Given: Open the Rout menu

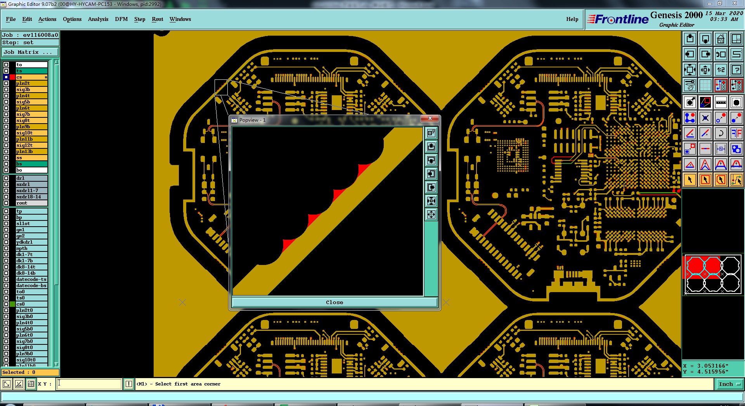Looking at the screenshot, I should click(x=158, y=19).
